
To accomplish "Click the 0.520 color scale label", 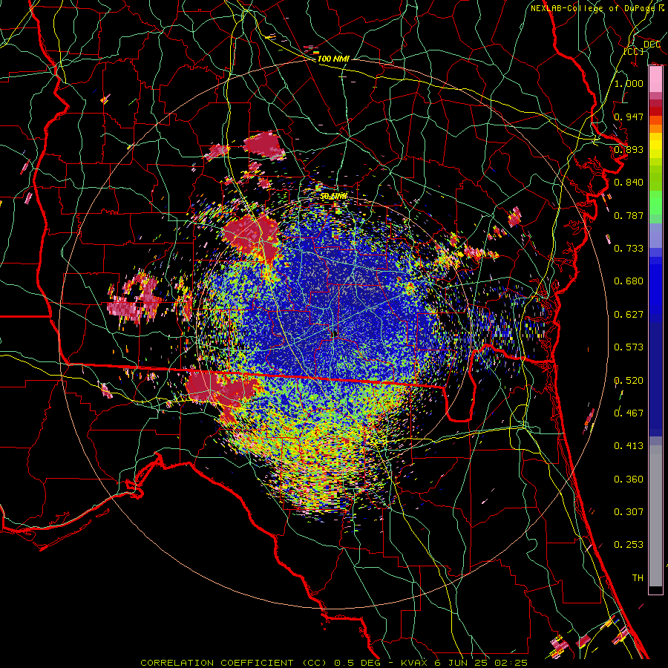I will (x=629, y=380).
